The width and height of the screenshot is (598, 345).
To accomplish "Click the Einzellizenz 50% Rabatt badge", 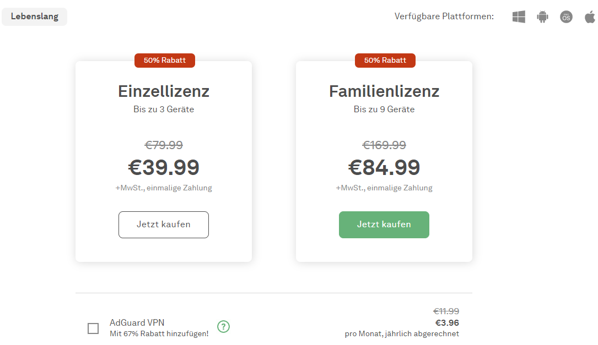I will point(165,61).
